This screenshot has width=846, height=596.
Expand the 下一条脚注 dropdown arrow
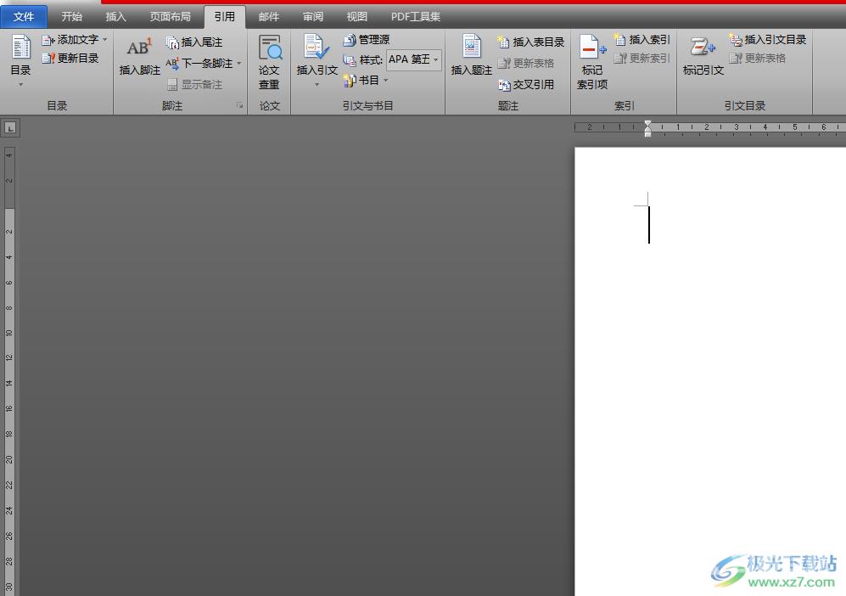pyautogui.click(x=238, y=64)
